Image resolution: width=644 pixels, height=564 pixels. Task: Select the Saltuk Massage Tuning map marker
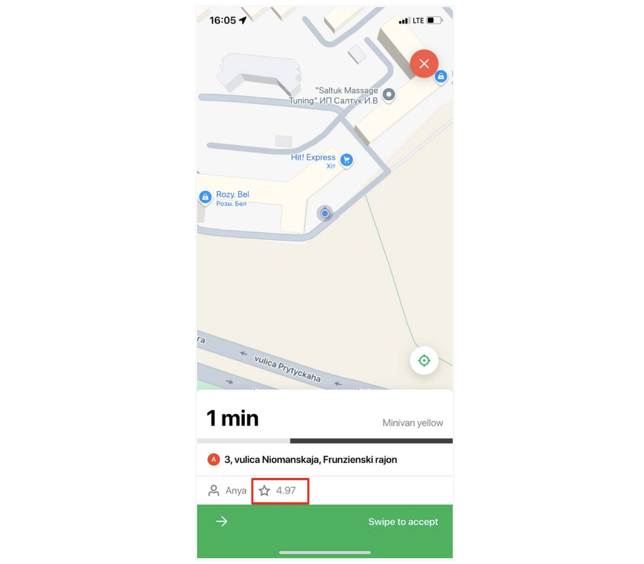(389, 95)
